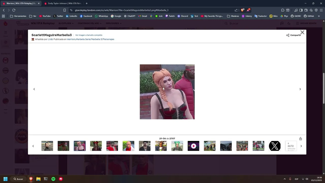Click the address bar URL
The image size is (325, 183).
click(122, 10)
